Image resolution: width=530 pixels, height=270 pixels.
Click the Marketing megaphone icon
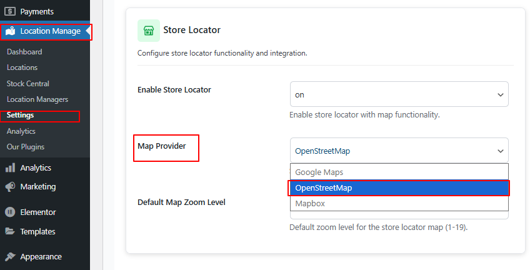pyautogui.click(x=10, y=186)
